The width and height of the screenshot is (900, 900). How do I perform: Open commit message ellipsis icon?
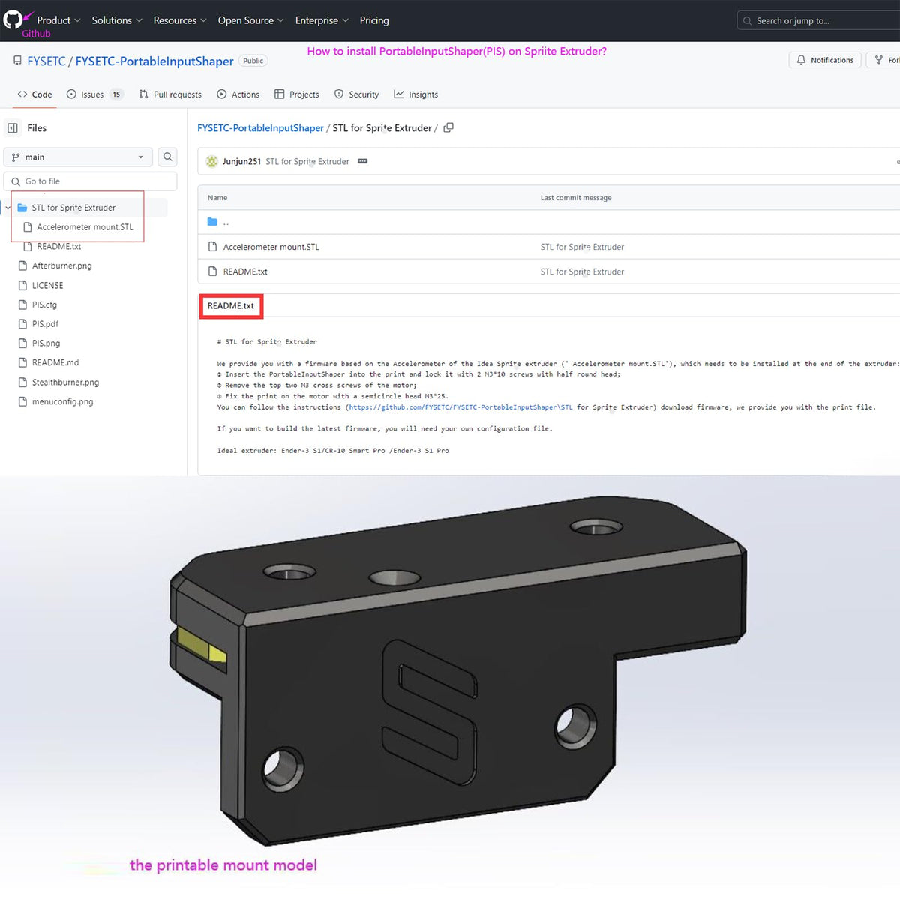click(362, 162)
